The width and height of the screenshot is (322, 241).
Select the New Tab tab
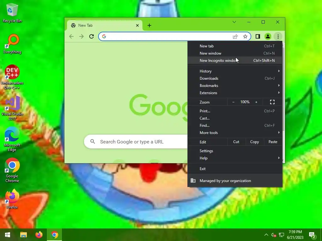click(105, 25)
